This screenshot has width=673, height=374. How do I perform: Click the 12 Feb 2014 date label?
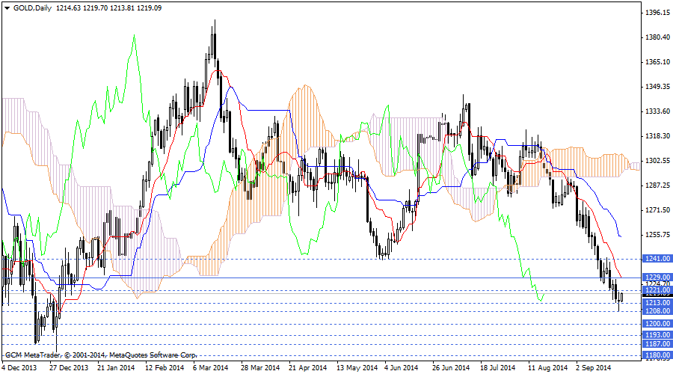point(165,368)
